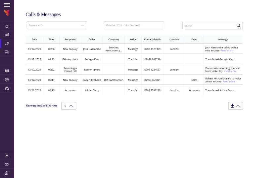Select caller Robert Michaels cell
The image size is (278, 178).
[92, 80]
